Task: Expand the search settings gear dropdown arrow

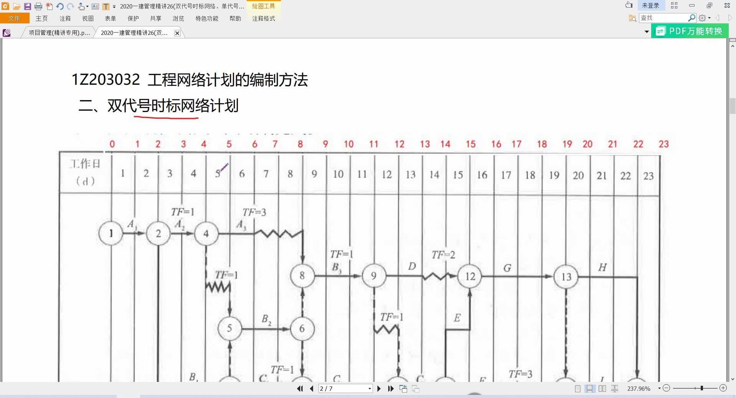Action: [709, 18]
